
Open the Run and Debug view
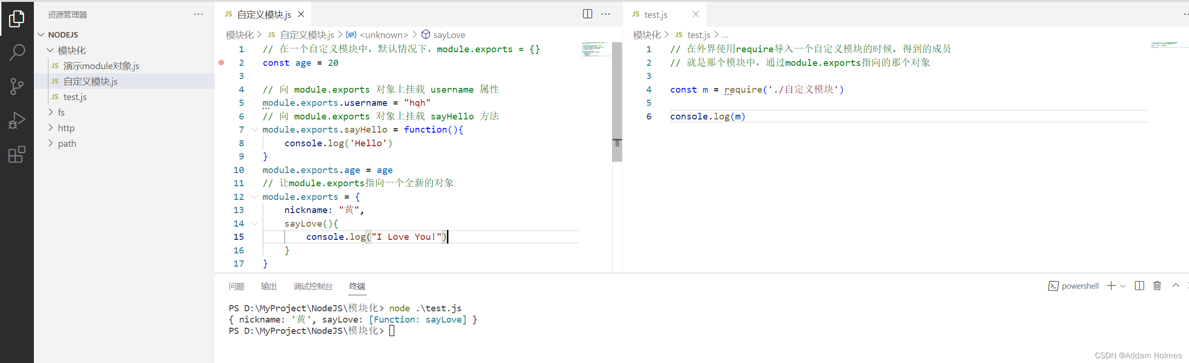[16, 120]
